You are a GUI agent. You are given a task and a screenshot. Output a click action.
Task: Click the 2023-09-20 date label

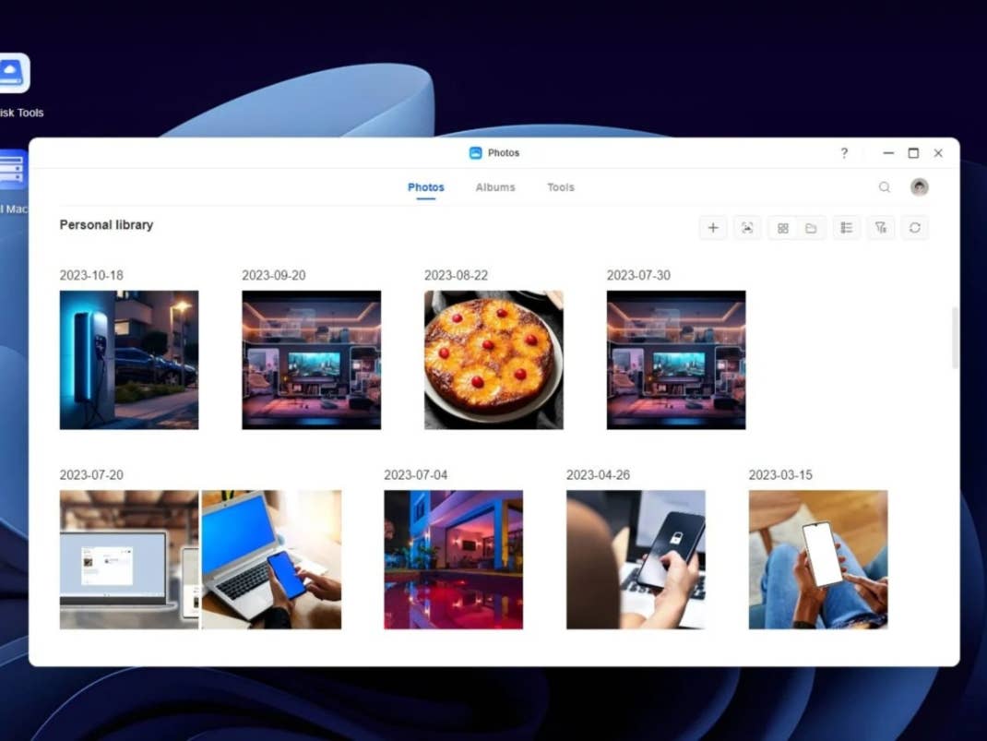[x=274, y=275]
